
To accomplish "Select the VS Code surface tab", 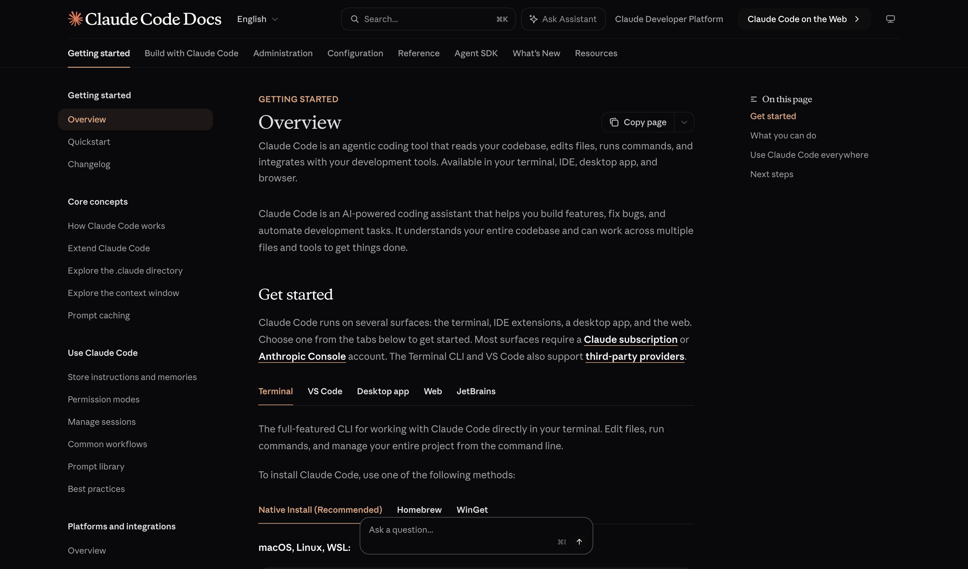I will [325, 391].
